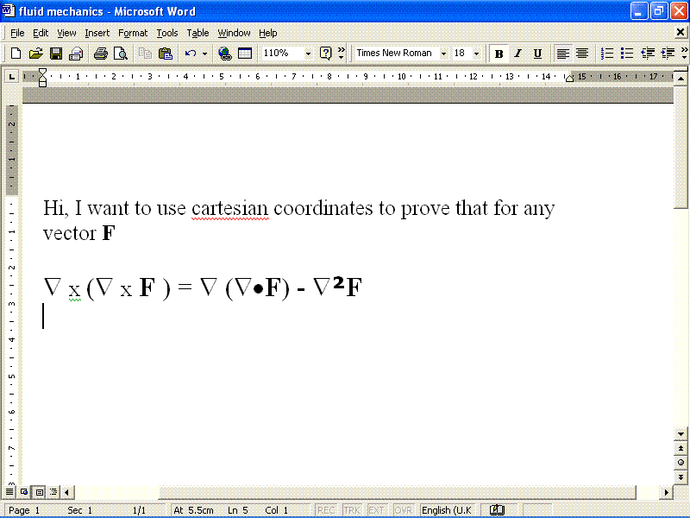Click the Paste clipboard icon

coord(166,54)
